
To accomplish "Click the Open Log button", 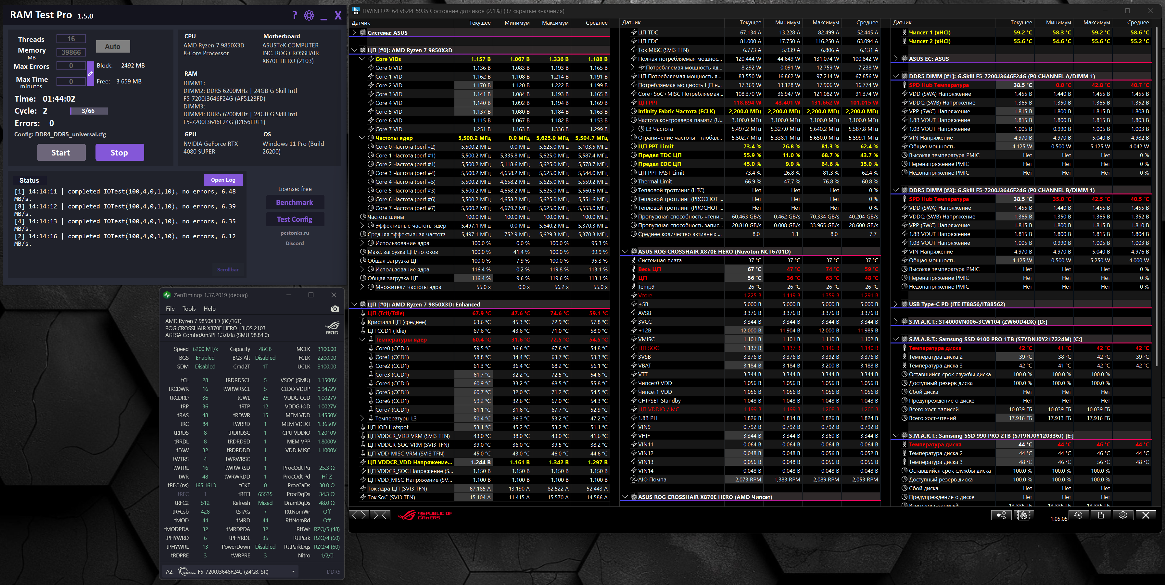I will [223, 180].
